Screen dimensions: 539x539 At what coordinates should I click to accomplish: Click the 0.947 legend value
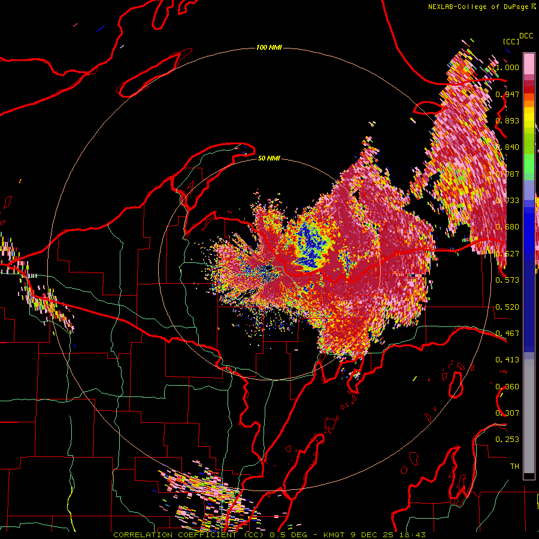(507, 94)
